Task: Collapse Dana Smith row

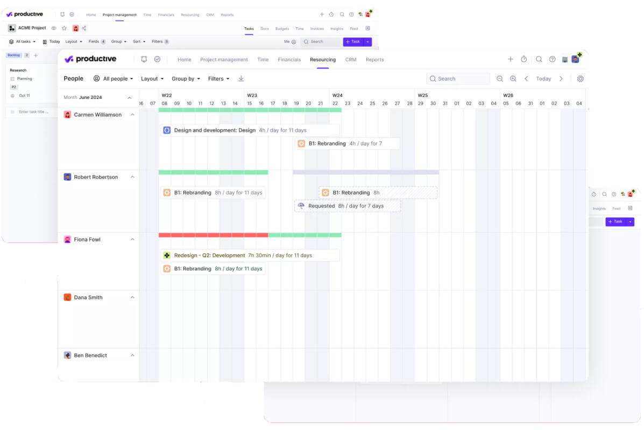Action: (x=132, y=297)
